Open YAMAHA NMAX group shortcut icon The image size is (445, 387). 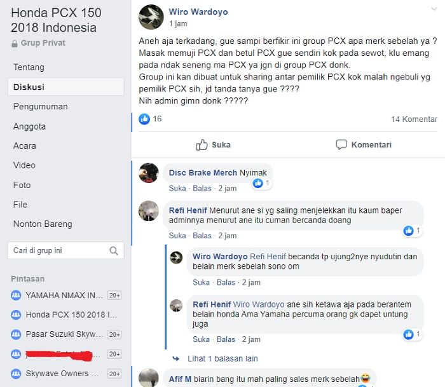click(16, 295)
